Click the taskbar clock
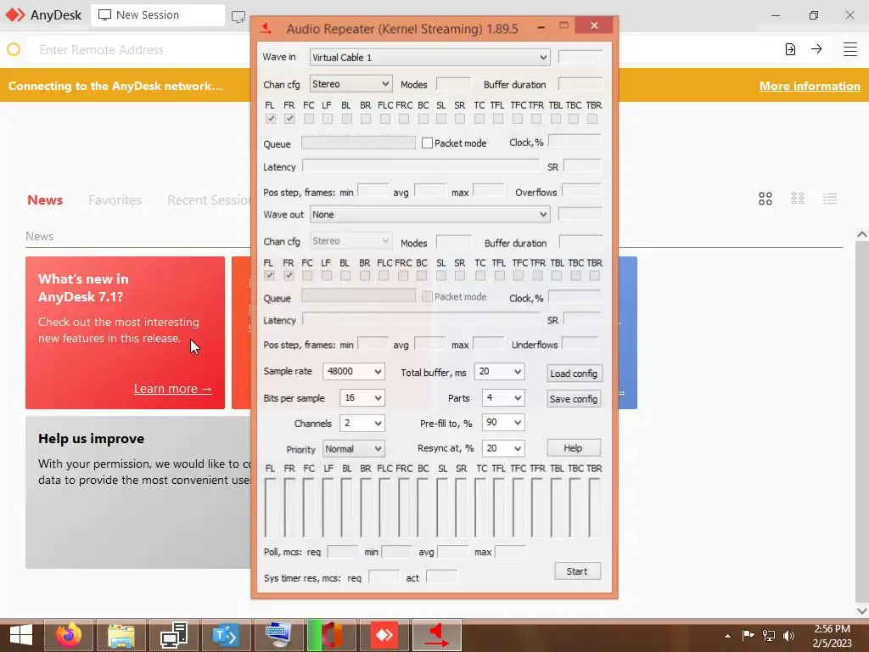This screenshot has width=869, height=652. (x=832, y=636)
